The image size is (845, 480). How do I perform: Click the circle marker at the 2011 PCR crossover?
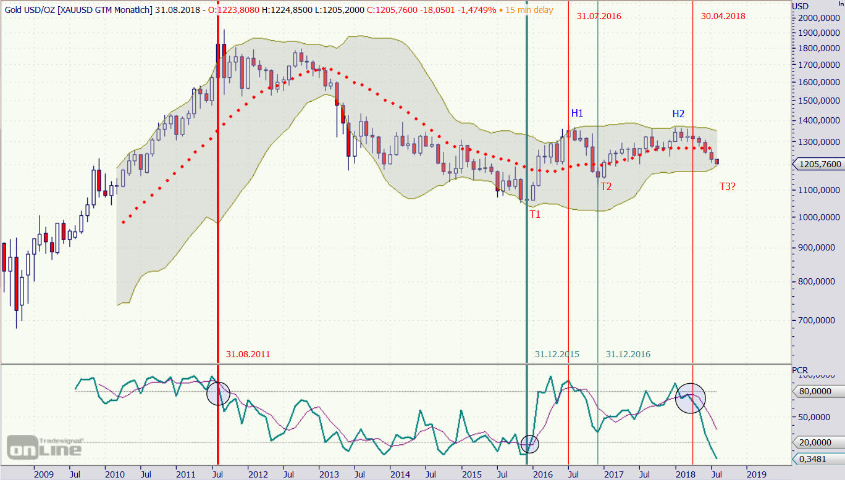218,392
